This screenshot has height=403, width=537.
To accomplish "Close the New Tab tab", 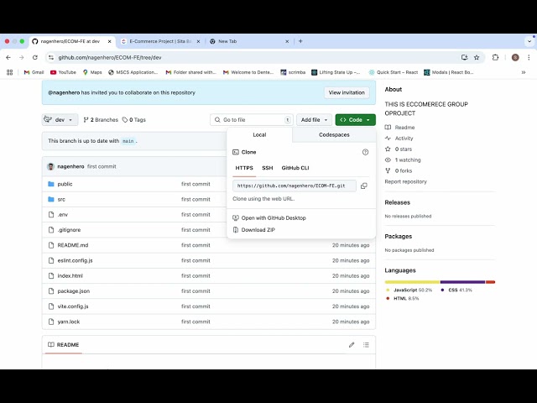I will click(287, 41).
